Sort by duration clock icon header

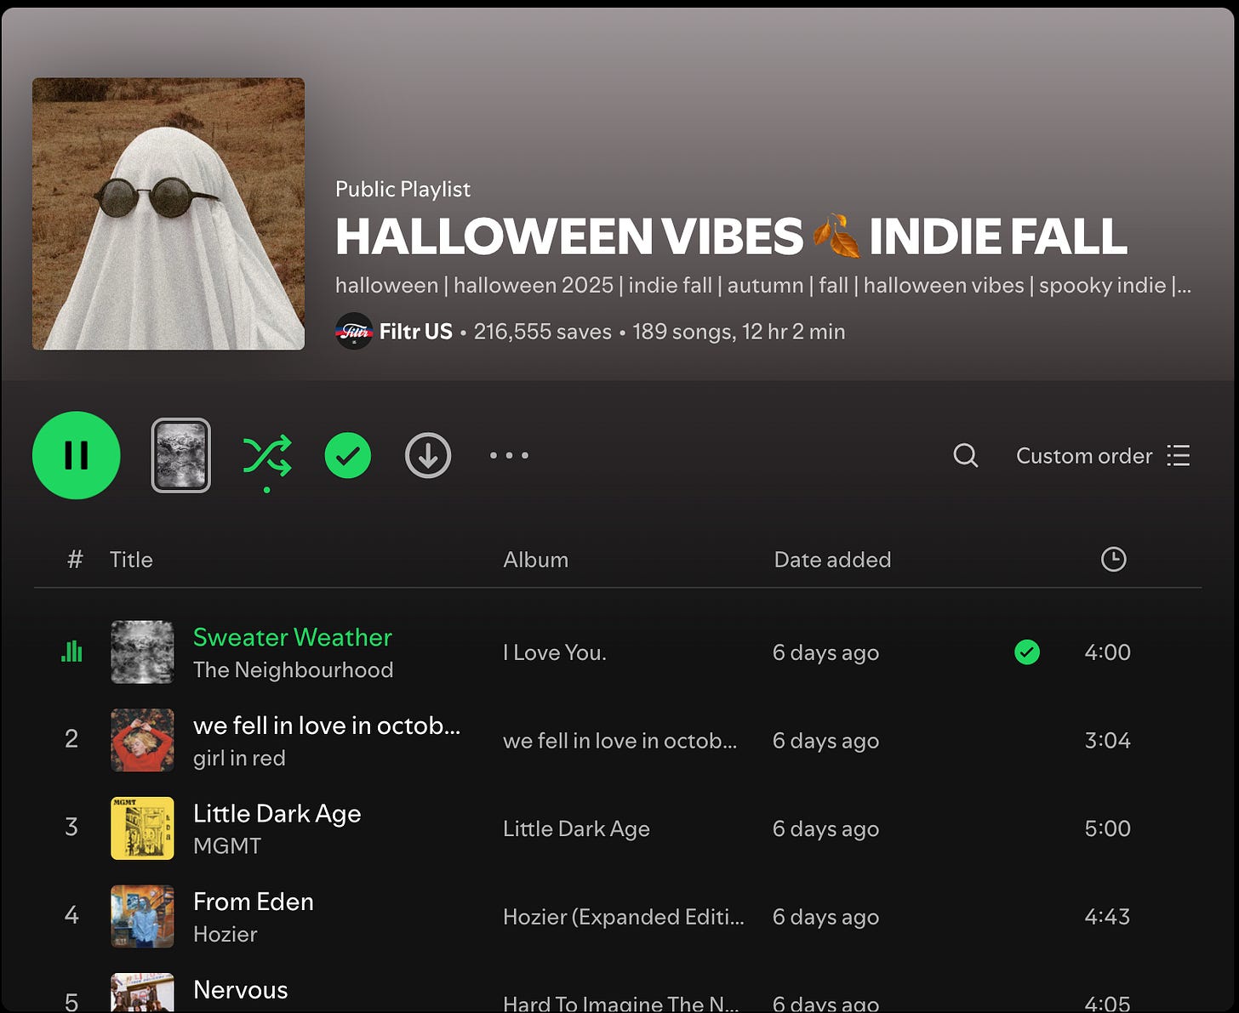point(1113,559)
